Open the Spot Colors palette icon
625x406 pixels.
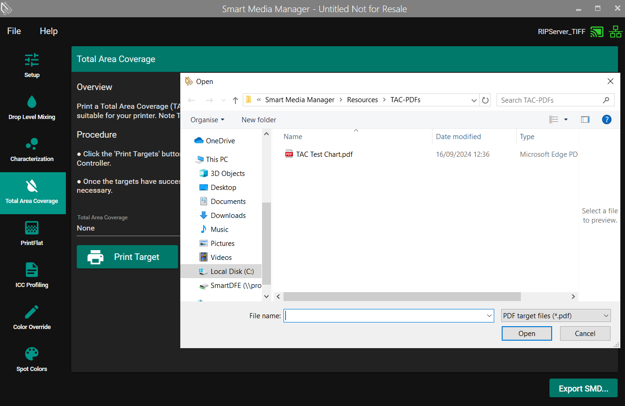point(32,354)
